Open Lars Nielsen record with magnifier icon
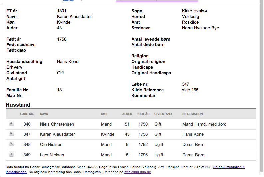Screen dimensions: 264x177 (x=11, y=154)
